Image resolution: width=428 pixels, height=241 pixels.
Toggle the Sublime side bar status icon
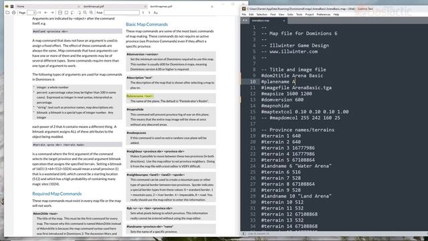tap(244, 234)
